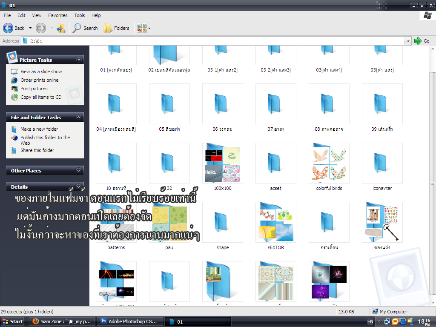Select the 100x100 folder thumbnail
This screenshot has height=327, width=436.
pyautogui.click(x=223, y=163)
